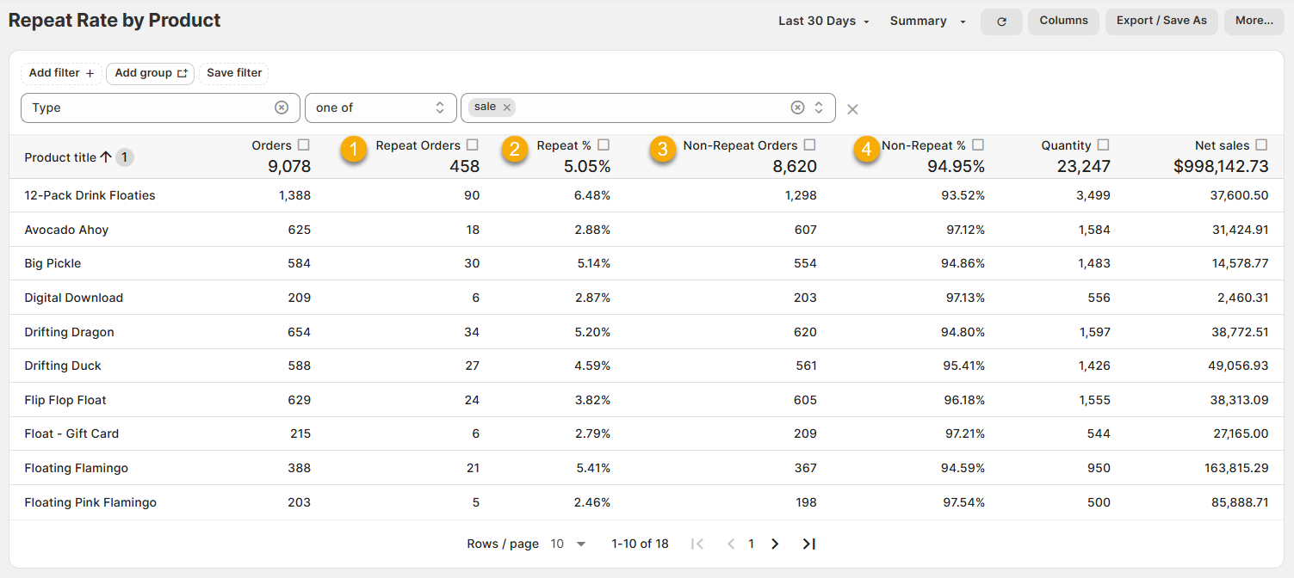Clear the Type filter field
Screen dimensions: 1294x578
click(x=282, y=108)
